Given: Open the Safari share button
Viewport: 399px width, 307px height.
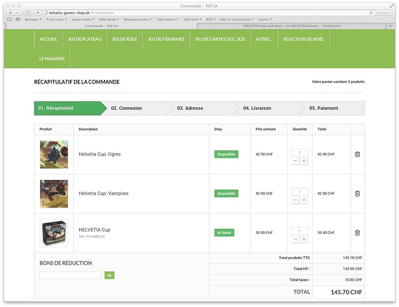Looking at the screenshot, I should (x=27, y=12).
